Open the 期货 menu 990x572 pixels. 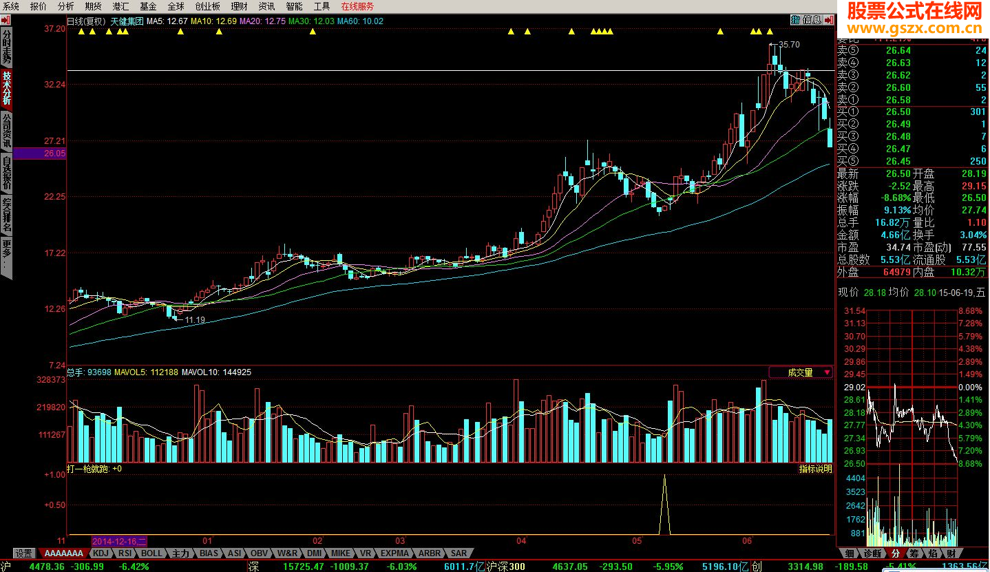point(93,6)
